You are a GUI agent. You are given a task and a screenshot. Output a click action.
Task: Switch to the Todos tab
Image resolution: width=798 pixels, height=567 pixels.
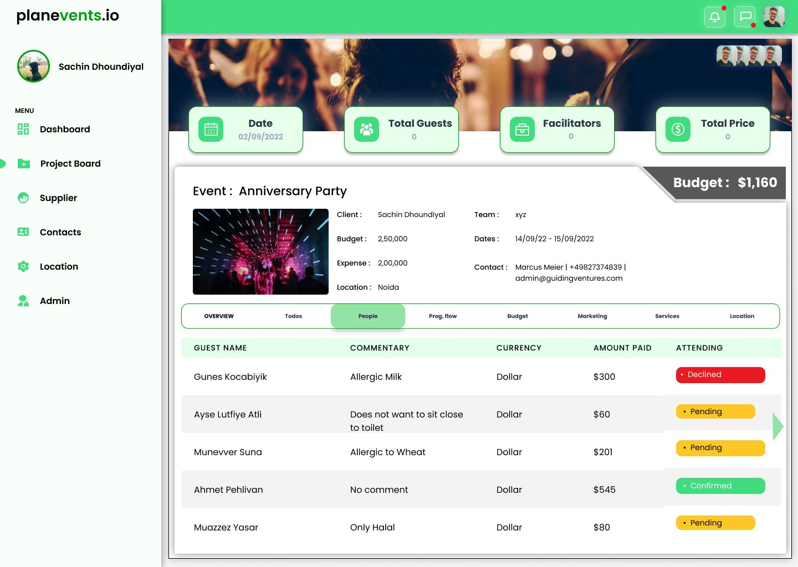pyautogui.click(x=293, y=316)
